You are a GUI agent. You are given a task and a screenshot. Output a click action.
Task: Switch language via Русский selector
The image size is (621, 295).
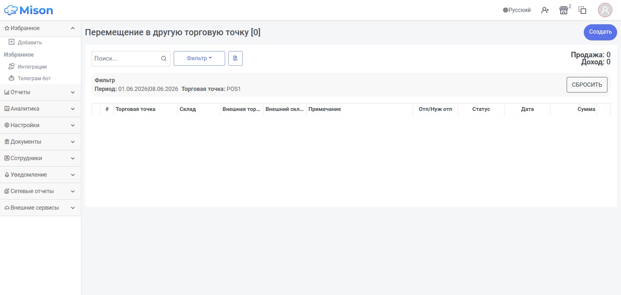pos(517,10)
